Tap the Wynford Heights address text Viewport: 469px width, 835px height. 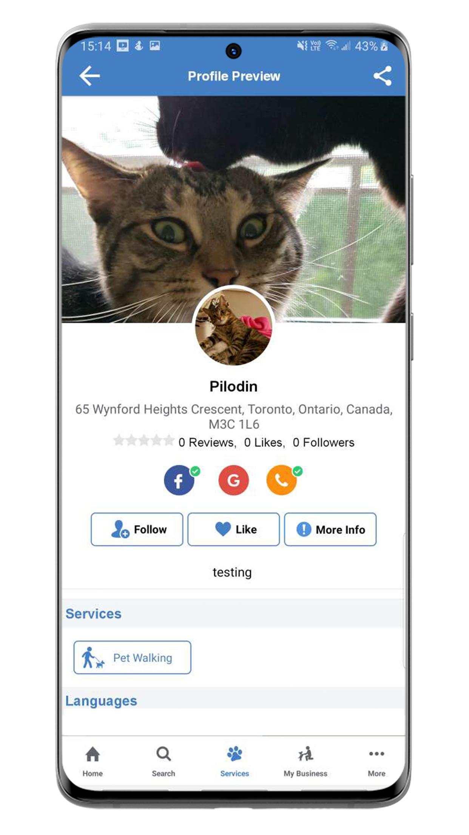pos(234,416)
